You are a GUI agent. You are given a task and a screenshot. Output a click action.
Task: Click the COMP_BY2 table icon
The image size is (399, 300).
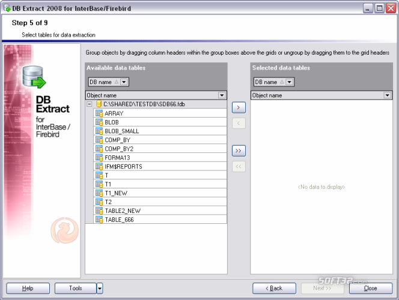99,149
